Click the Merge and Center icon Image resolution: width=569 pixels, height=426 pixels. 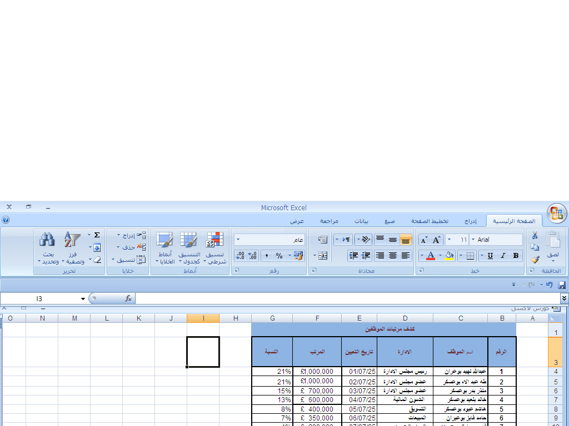[x=323, y=256]
